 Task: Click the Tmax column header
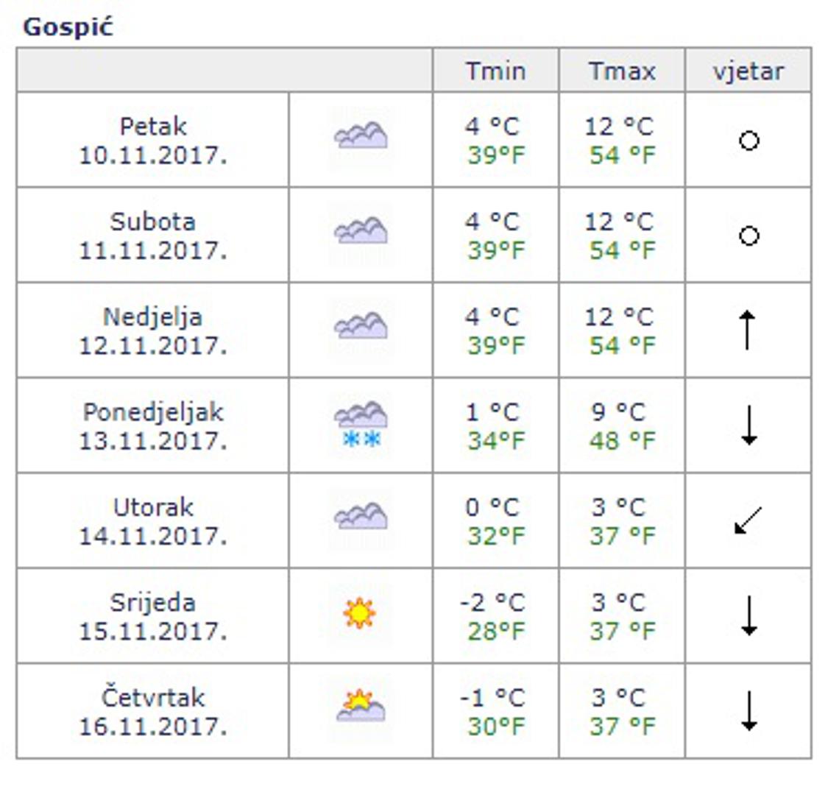tap(622, 71)
